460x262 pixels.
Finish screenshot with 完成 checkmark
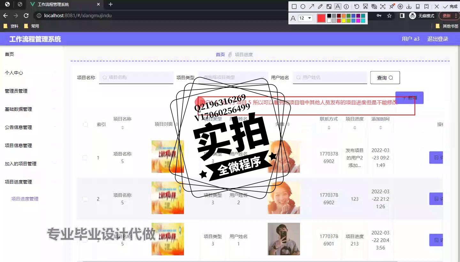pos(450,6)
